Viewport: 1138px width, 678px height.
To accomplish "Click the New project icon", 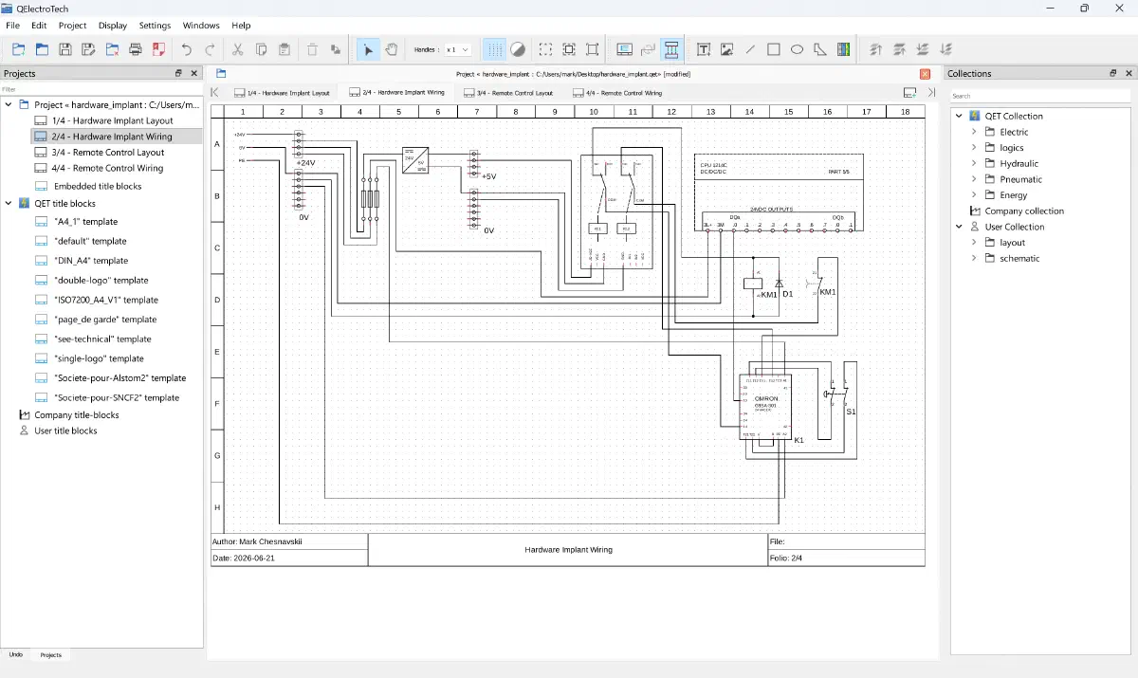I will click(x=18, y=49).
